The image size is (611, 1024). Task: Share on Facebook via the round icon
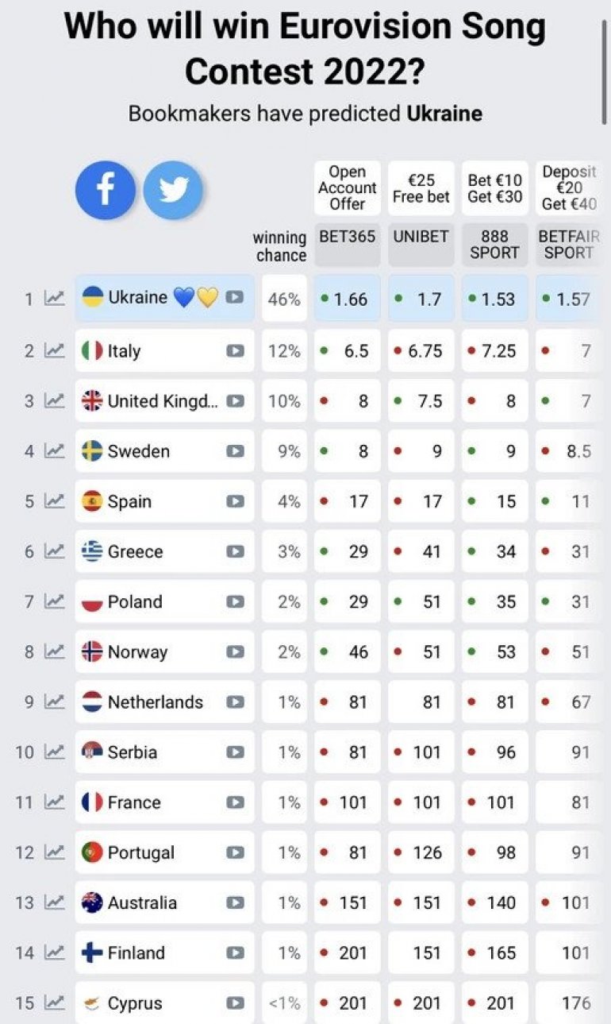105,191
